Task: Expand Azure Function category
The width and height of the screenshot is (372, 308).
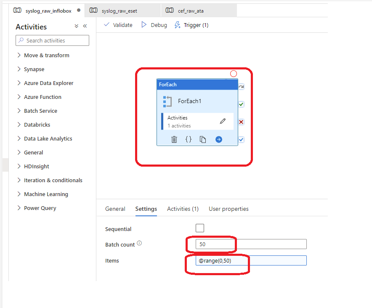Action: [x=40, y=97]
